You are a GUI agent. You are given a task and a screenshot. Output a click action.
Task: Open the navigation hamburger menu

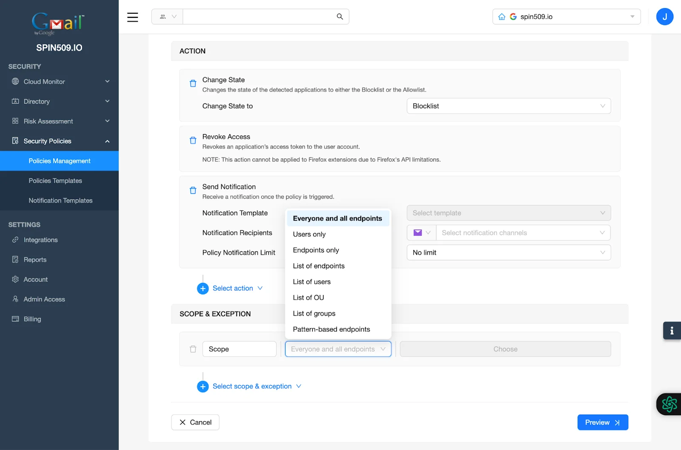132,17
